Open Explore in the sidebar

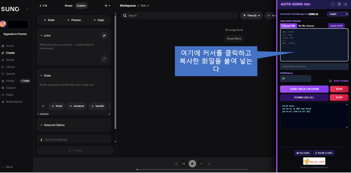(9, 88)
